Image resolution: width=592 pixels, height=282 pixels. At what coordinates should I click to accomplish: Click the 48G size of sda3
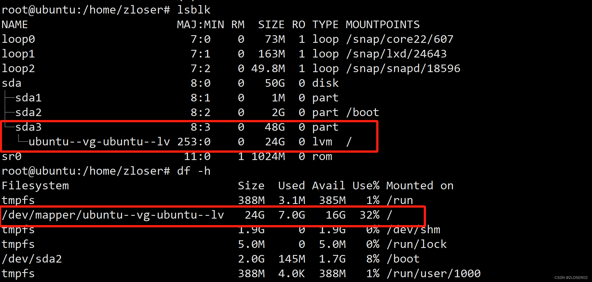pyautogui.click(x=275, y=127)
